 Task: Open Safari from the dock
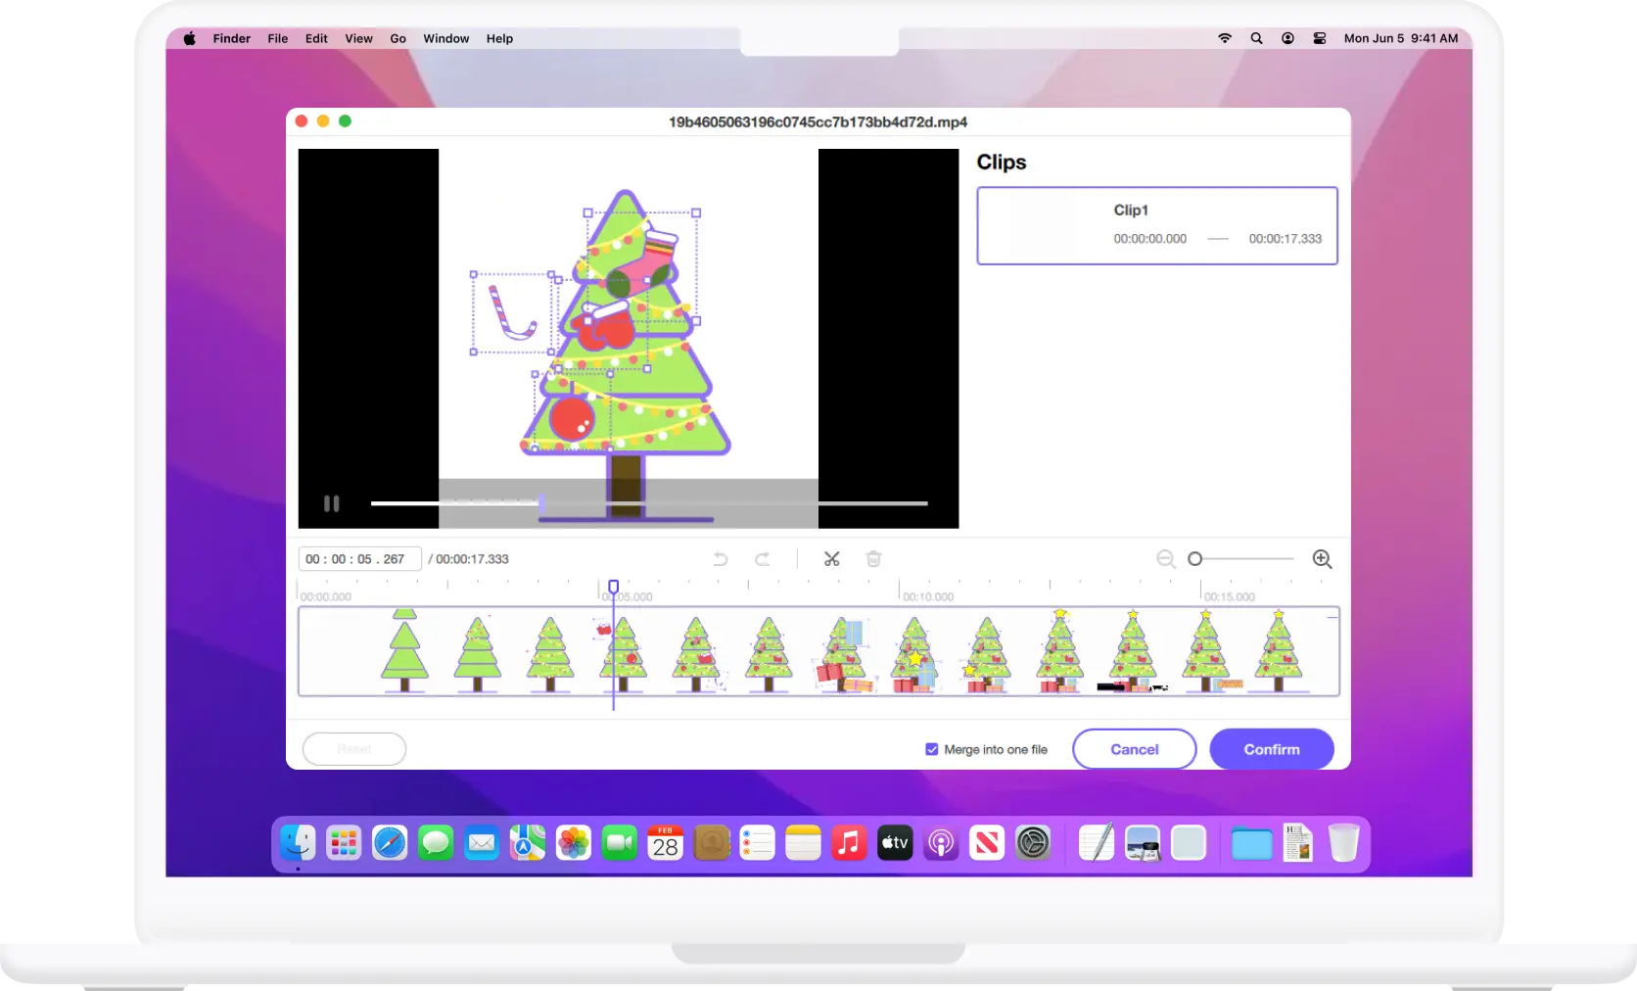390,842
